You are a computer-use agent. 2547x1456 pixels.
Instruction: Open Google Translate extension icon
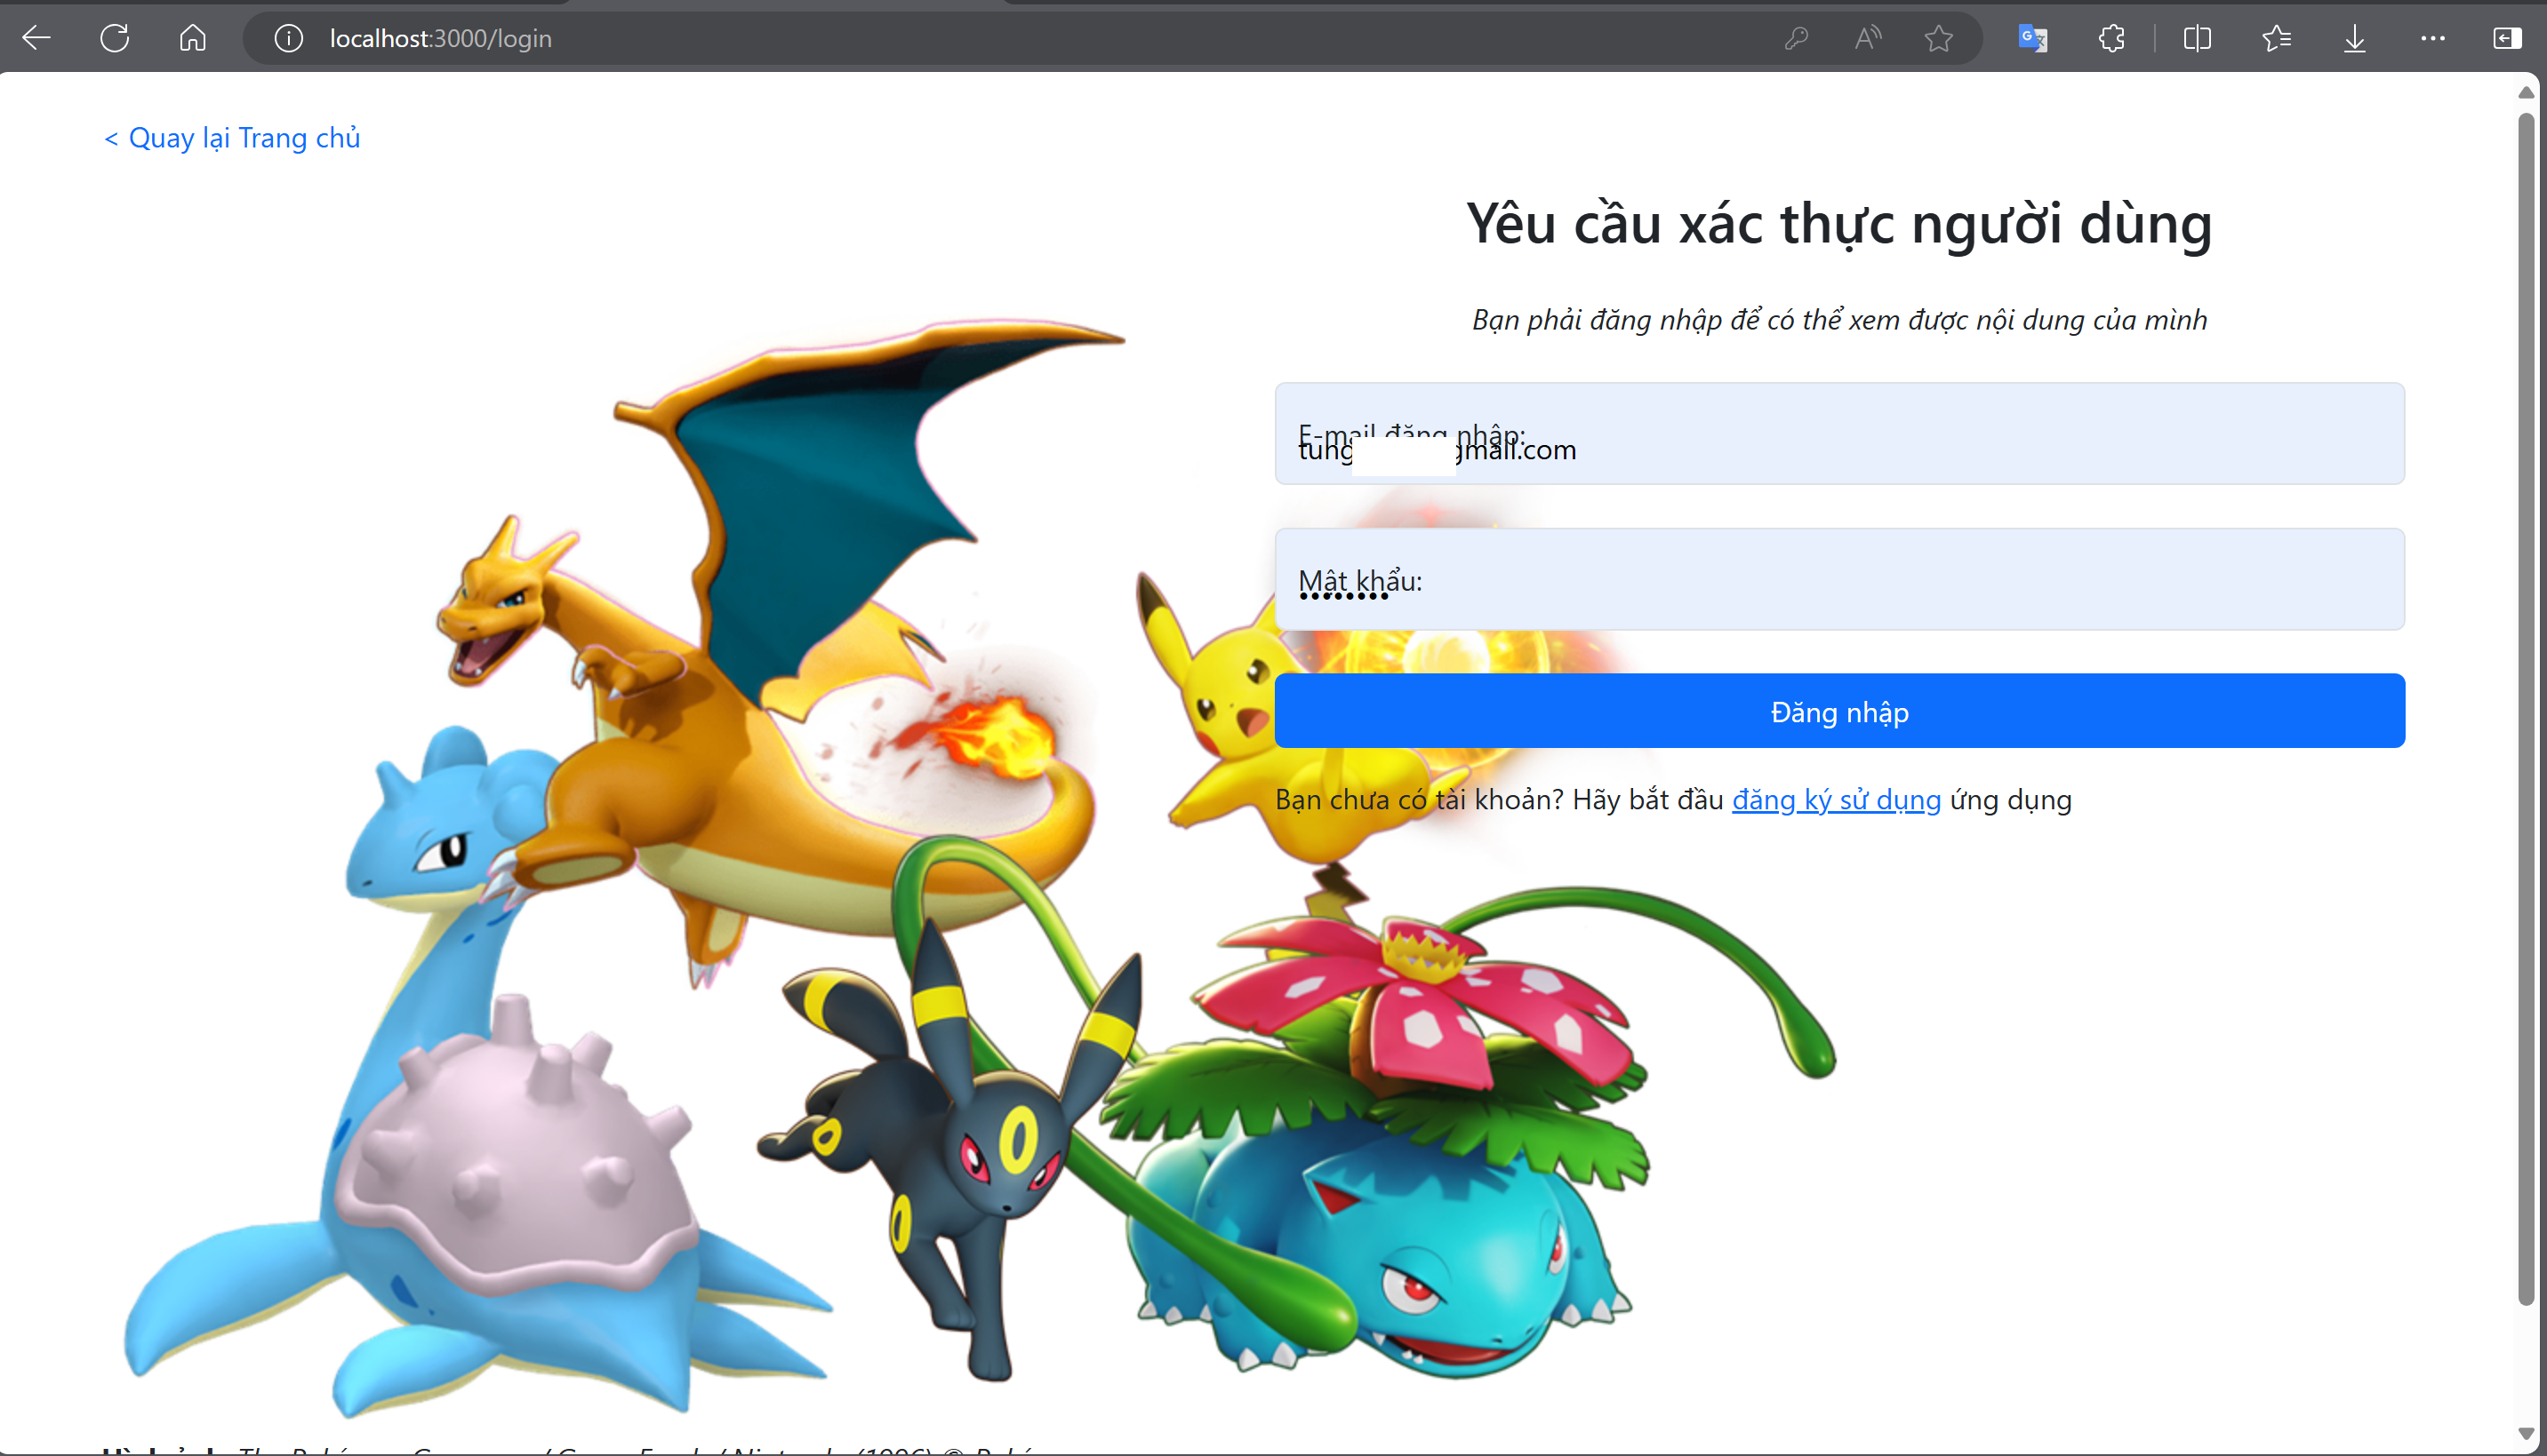point(2032,38)
